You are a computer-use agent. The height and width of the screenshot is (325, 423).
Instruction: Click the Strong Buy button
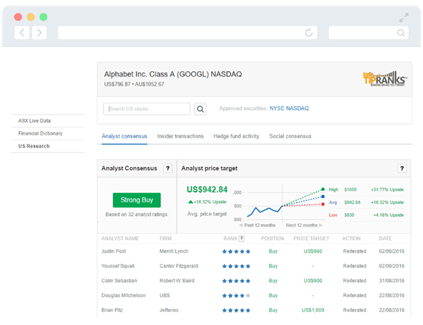(137, 200)
